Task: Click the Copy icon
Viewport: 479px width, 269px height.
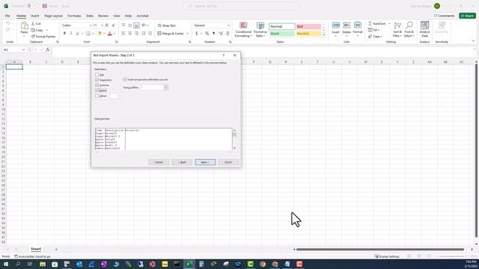Action: tap(33, 30)
